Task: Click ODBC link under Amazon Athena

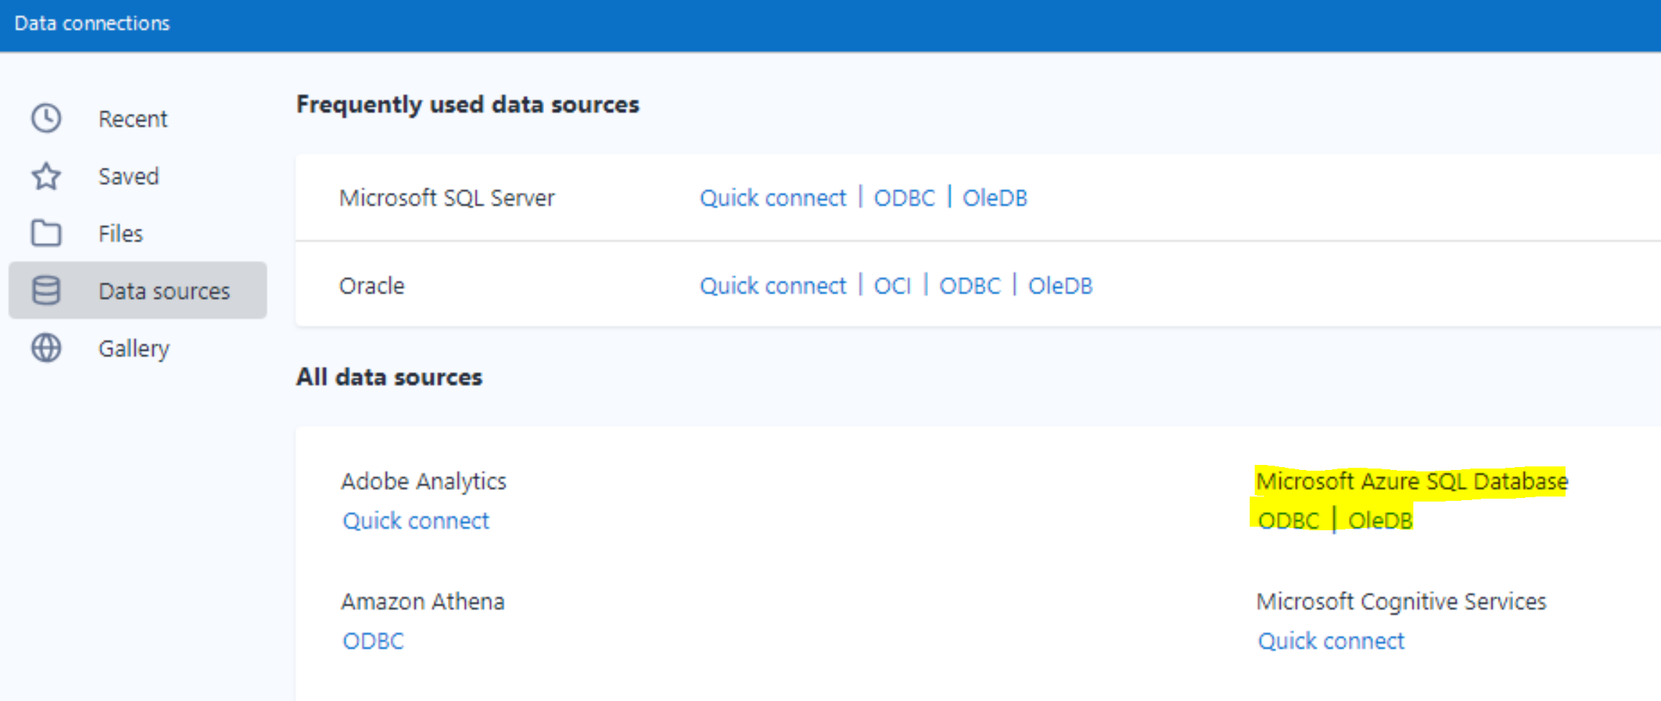Action: pyautogui.click(x=373, y=640)
